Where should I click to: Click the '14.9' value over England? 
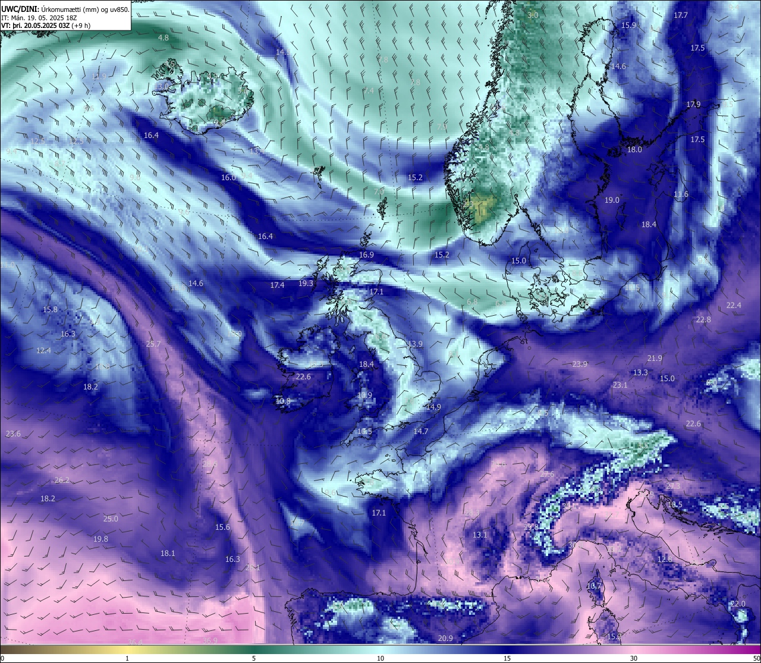433,407
